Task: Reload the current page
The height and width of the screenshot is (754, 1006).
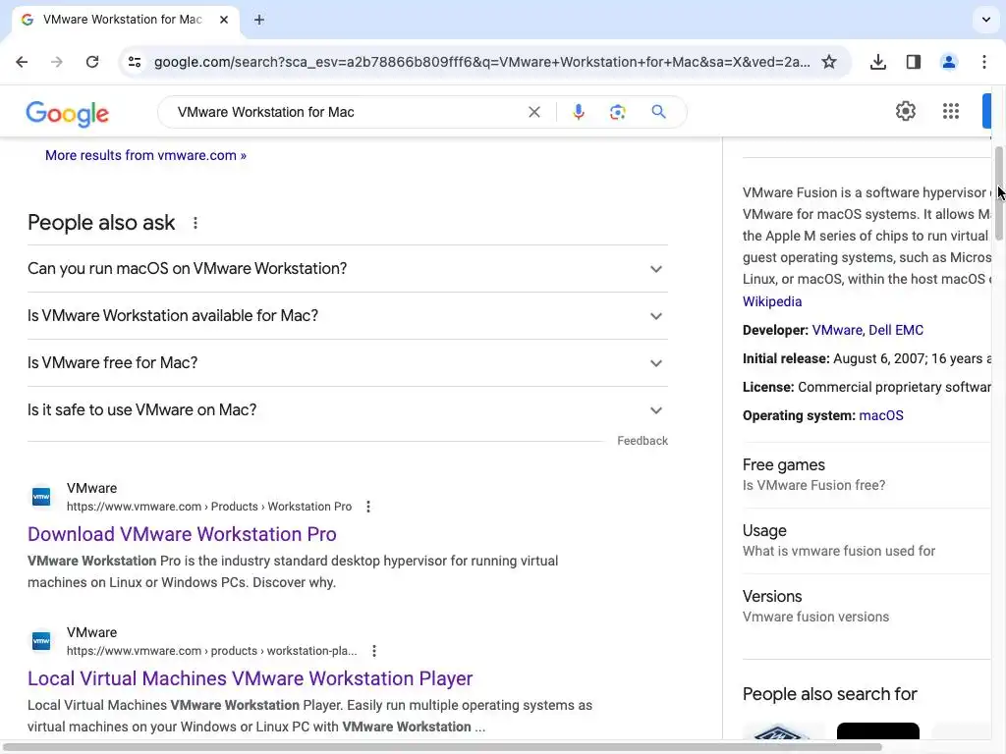Action: tap(92, 62)
